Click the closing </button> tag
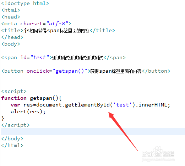Viewport: 185px width, 166px height. [x=156, y=71]
